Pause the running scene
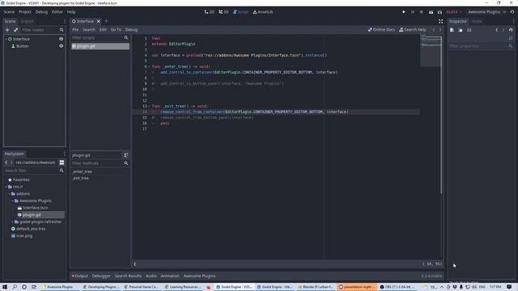 [413, 12]
